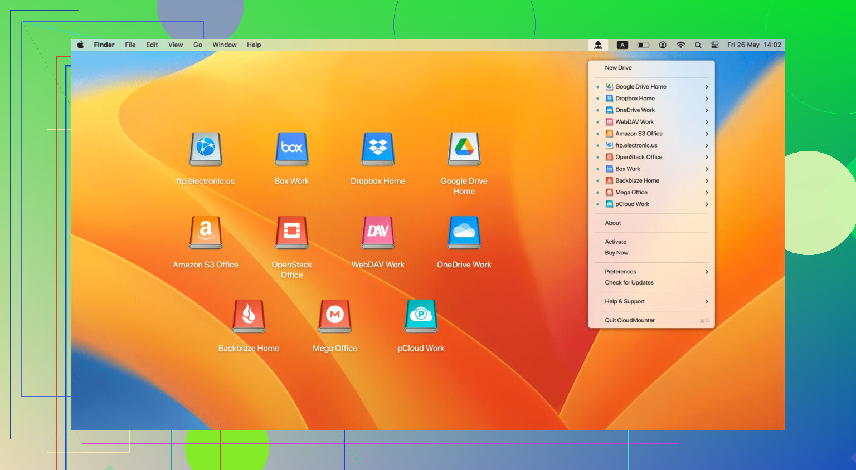Open the Go menu
Screen dimensions: 856x470
click(x=198, y=45)
